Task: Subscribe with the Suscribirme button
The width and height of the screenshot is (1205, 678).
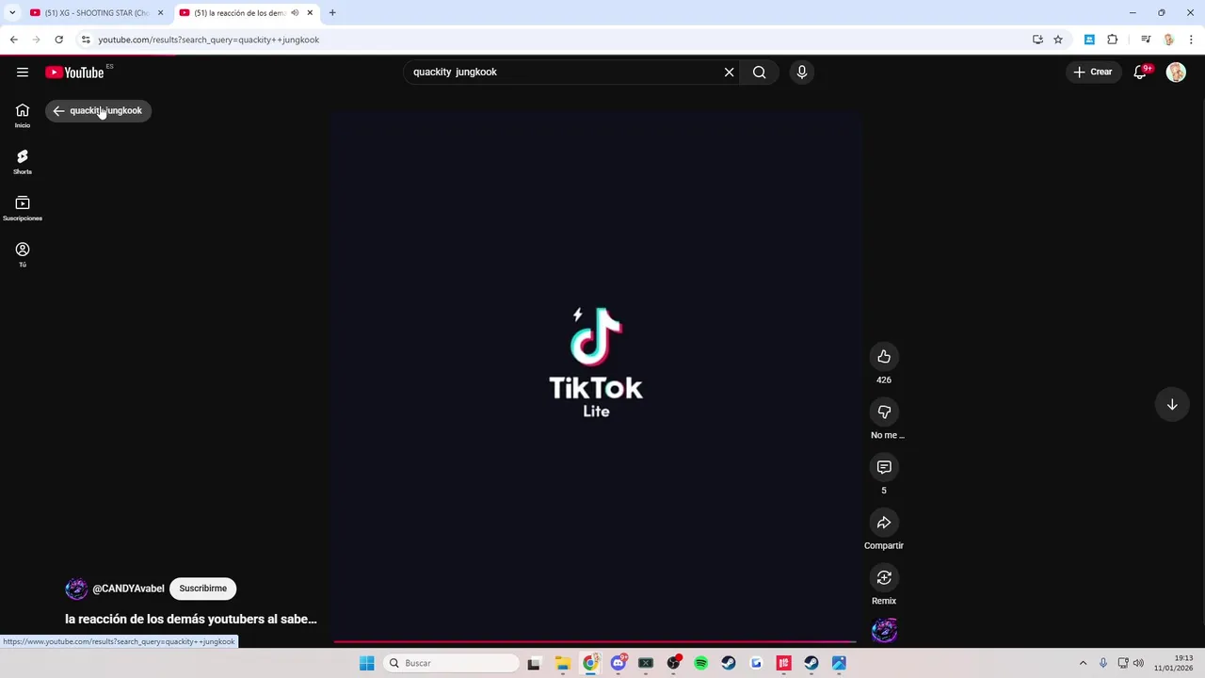Action: 203,589
